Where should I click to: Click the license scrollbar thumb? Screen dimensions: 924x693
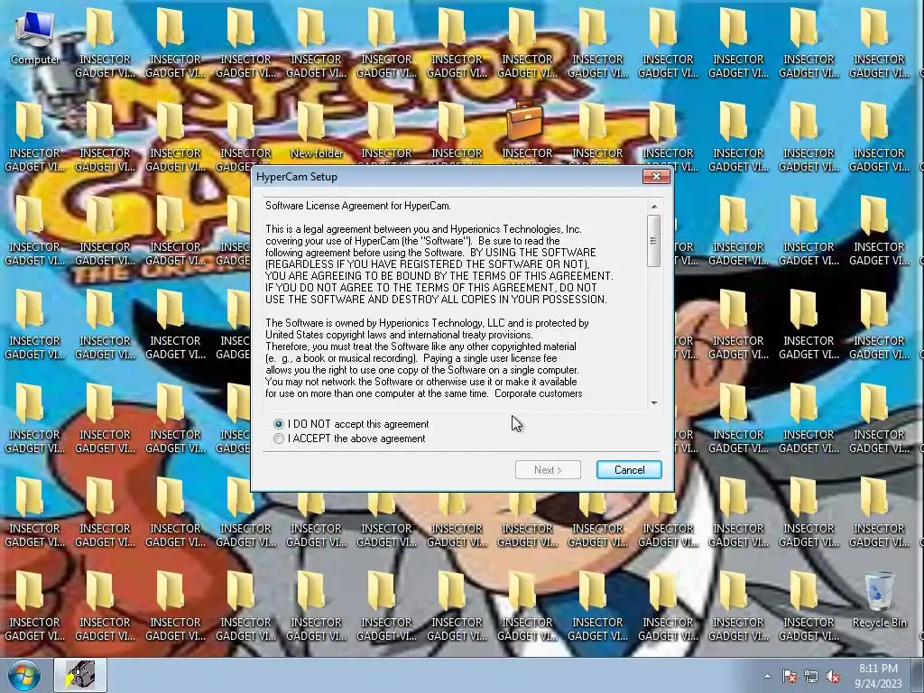654,240
